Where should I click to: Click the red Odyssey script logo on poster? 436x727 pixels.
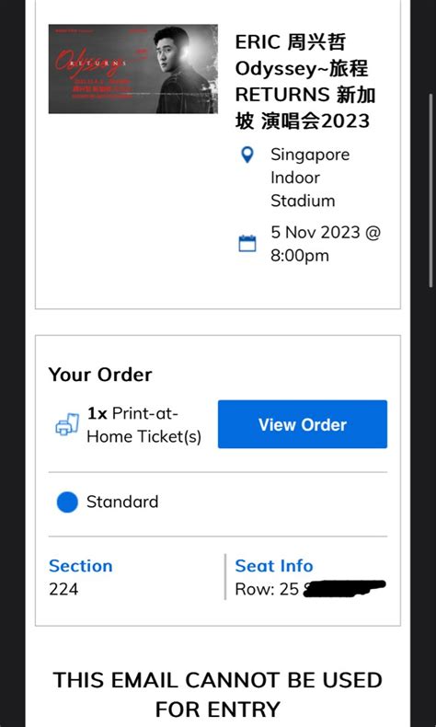88,63
